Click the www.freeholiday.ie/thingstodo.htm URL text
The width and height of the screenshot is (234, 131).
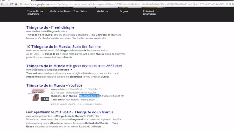click(x=45, y=31)
